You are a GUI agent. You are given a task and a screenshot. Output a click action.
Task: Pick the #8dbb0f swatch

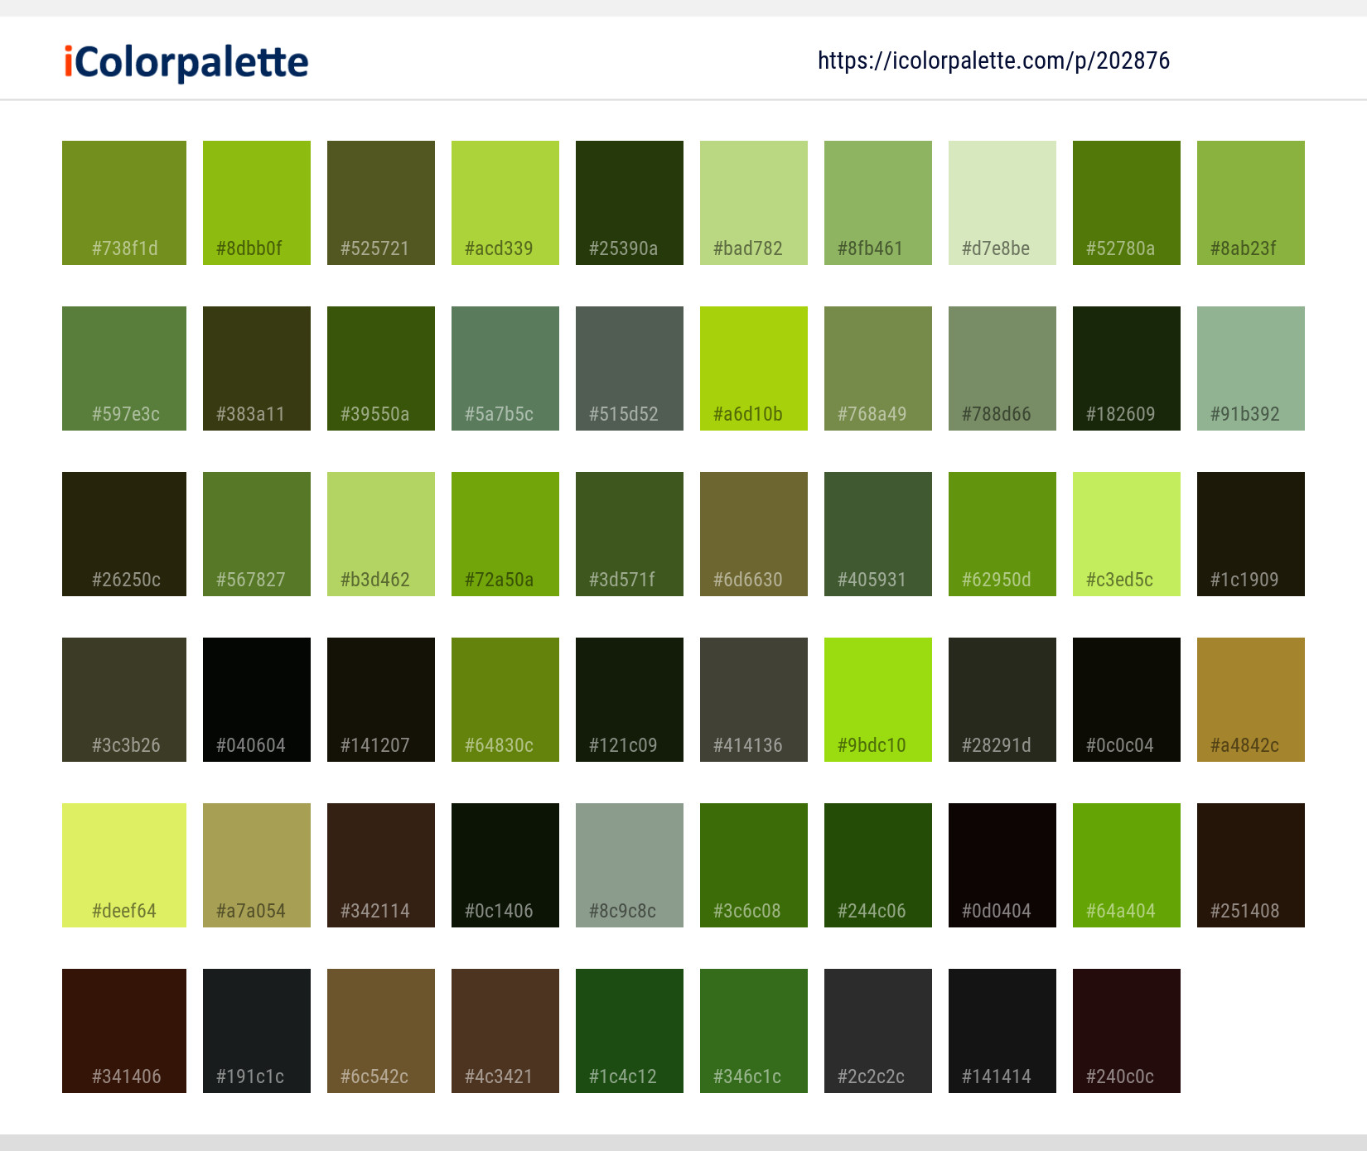(257, 203)
